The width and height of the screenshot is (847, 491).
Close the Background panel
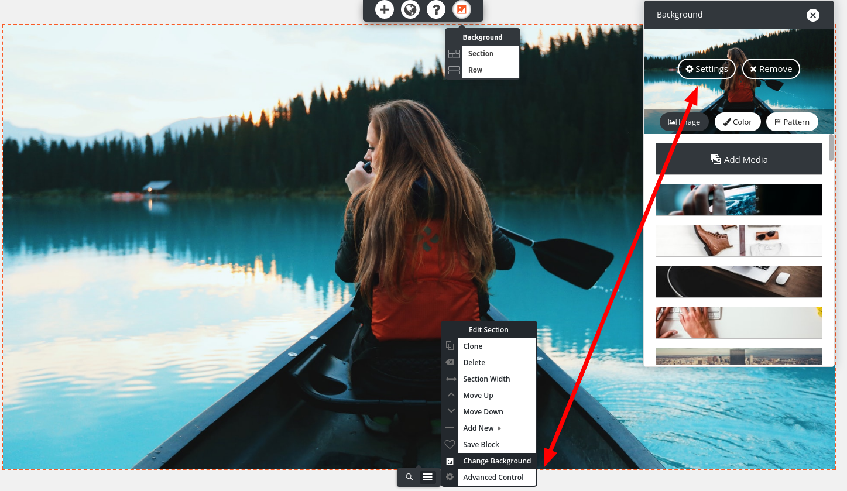tap(812, 15)
